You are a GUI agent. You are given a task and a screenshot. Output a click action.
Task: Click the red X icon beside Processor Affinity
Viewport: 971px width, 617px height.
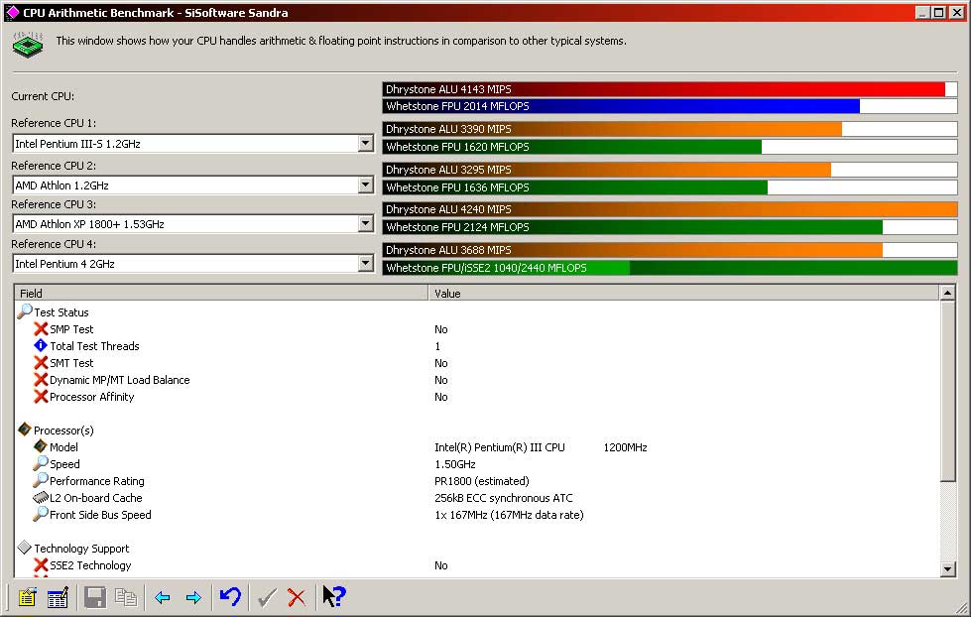pyautogui.click(x=41, y=397)
